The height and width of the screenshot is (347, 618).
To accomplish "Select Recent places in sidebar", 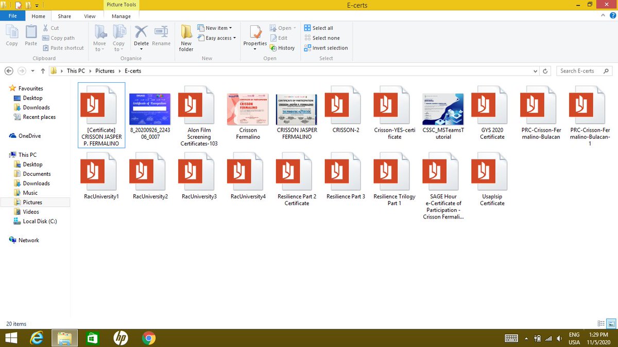I will pyautogui.click(x=39, y=117).
